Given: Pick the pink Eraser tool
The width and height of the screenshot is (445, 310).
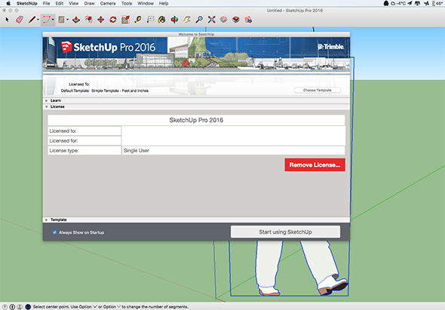Looking at the screenshot, I should (x=20, y=20).
